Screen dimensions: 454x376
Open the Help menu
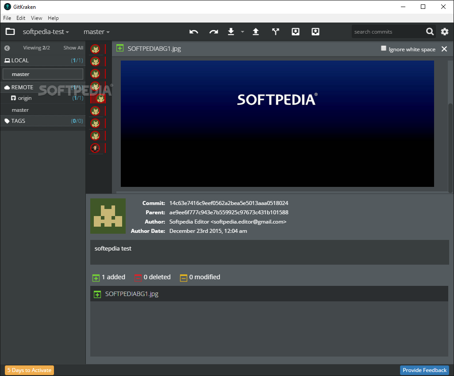point(53,18)
